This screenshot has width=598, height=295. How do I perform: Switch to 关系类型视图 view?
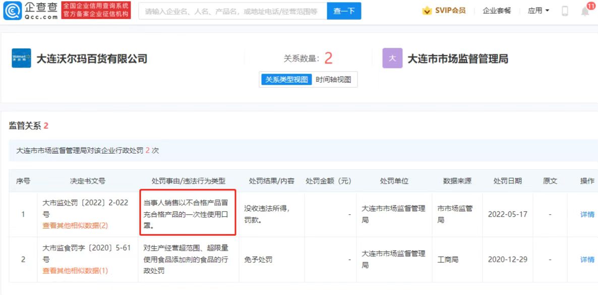coord(286,80)
